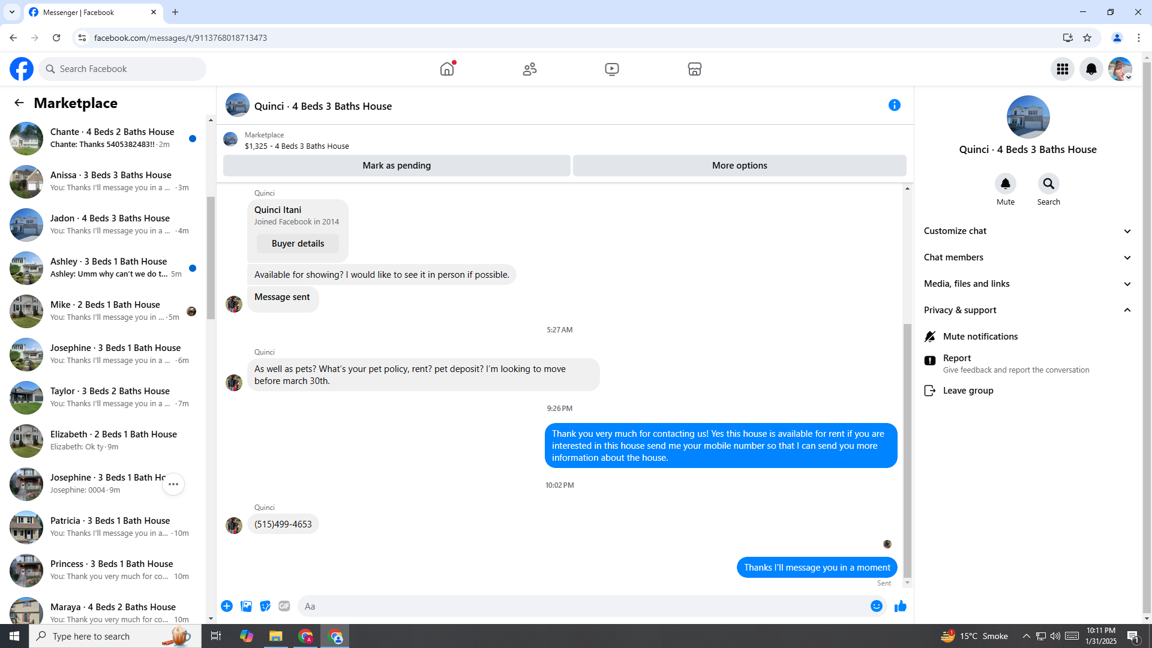
Task: Open the Marketplace storefront icon
Action: click(695, 69)
